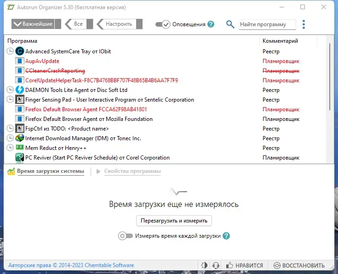The width and height of the screenshot is (338, 274).
Task: Sort by the Комментарий column header
Action: point(280,41)
